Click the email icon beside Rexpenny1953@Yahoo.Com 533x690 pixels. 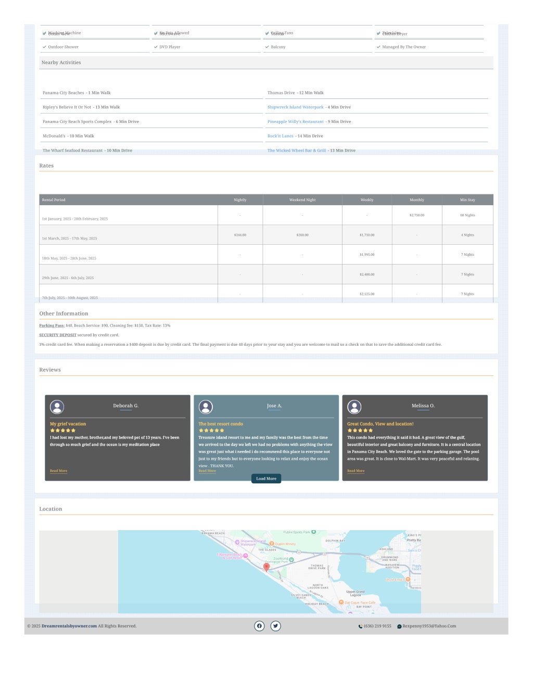(399, 626)
